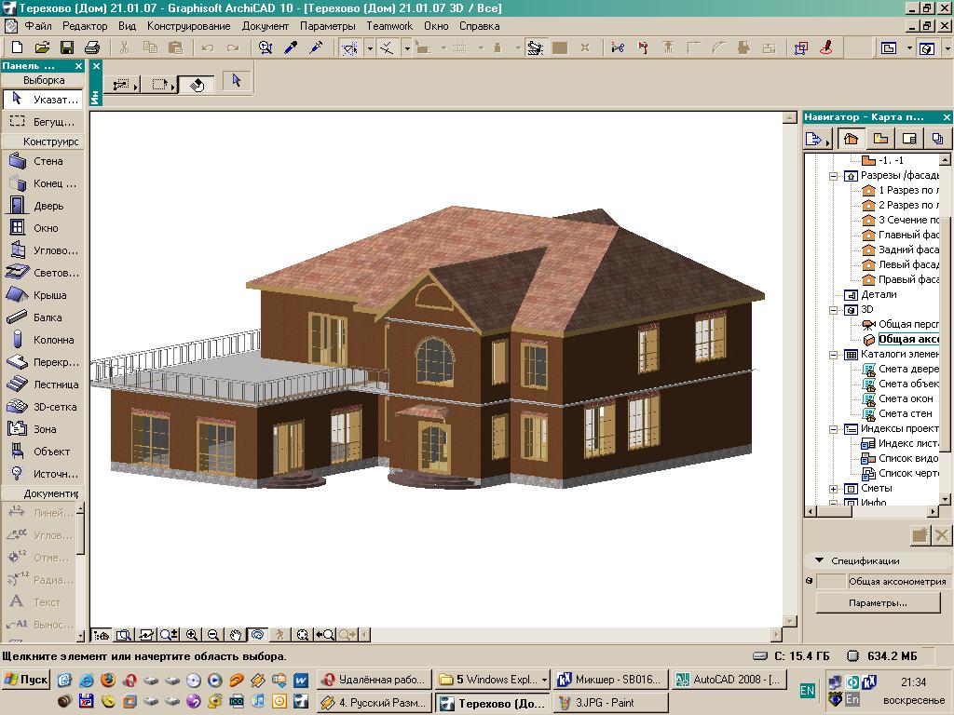Open the Teamwork menu
Viewport: 954px width, 715px height.
[x=389, y=26]
